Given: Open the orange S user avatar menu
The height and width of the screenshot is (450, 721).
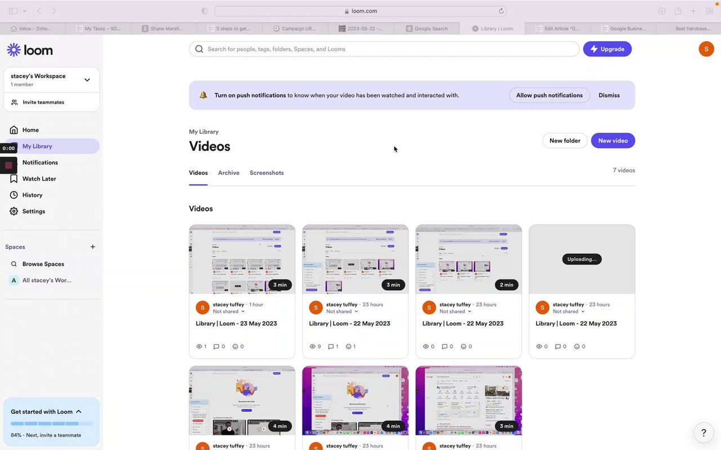Looking at the screenshot, I should pos(706,49).
